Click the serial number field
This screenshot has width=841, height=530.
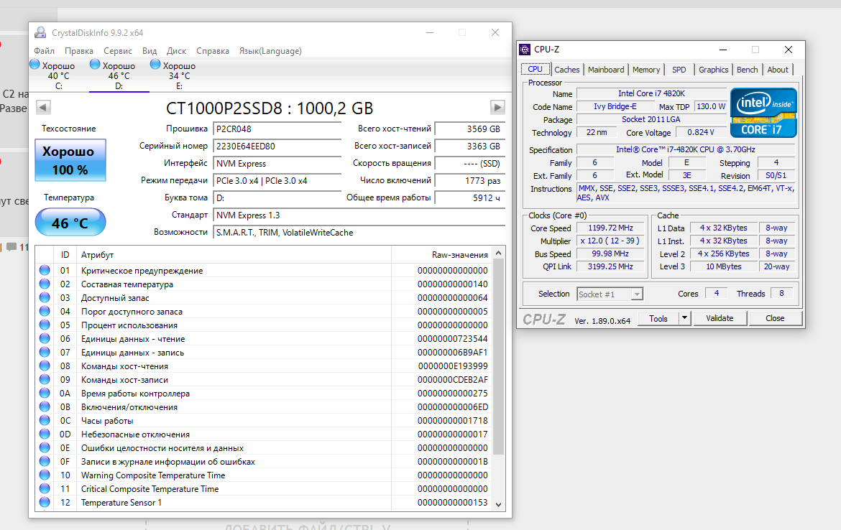277,146
